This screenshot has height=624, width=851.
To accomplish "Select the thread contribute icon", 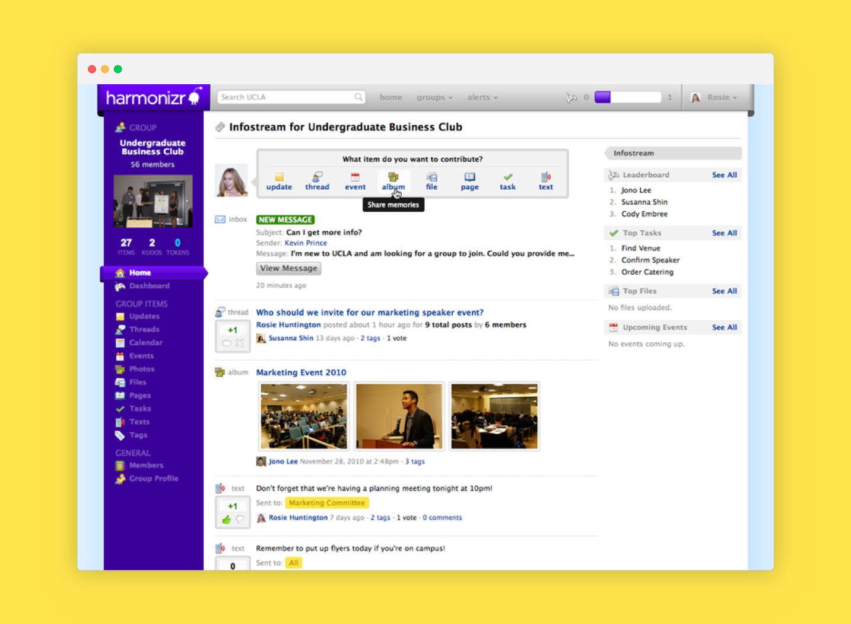I will pos(317,177).
